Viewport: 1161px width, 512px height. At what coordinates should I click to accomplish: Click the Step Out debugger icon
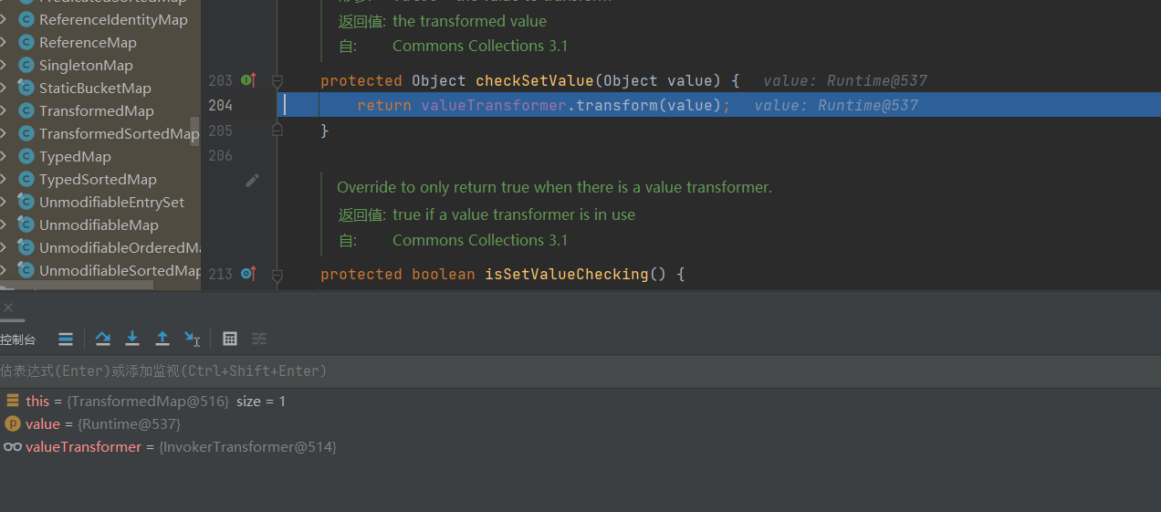pyautogui.click(x=162, y=339)
